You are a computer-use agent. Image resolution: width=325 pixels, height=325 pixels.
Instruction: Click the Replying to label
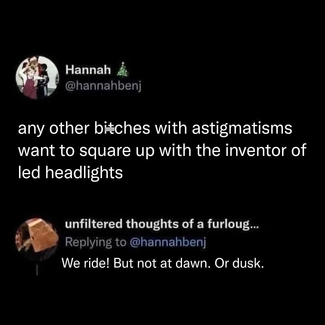(x=96, y=242)
